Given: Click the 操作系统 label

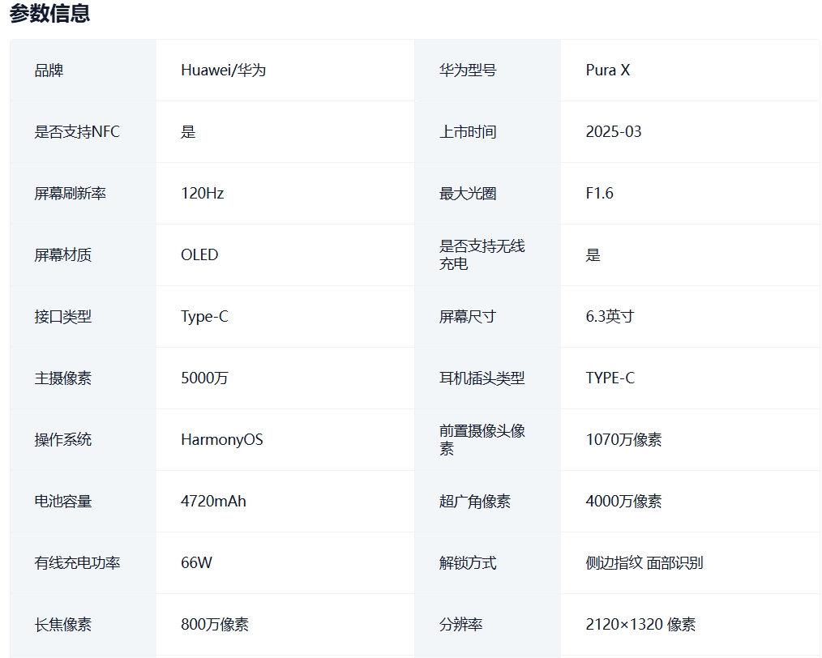Looking at the screenshot, I should 63,439.
